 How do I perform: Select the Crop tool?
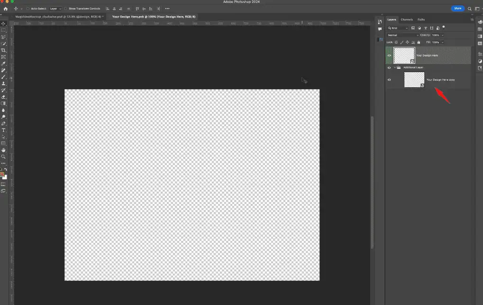[3, 50]
